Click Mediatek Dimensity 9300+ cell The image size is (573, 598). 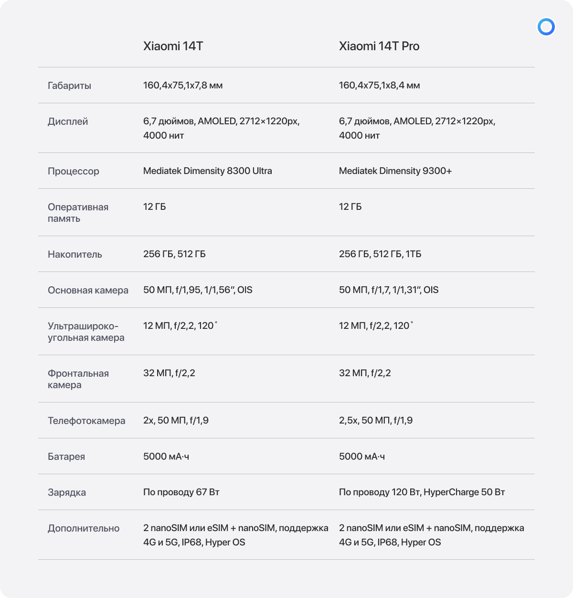point(395,171)
